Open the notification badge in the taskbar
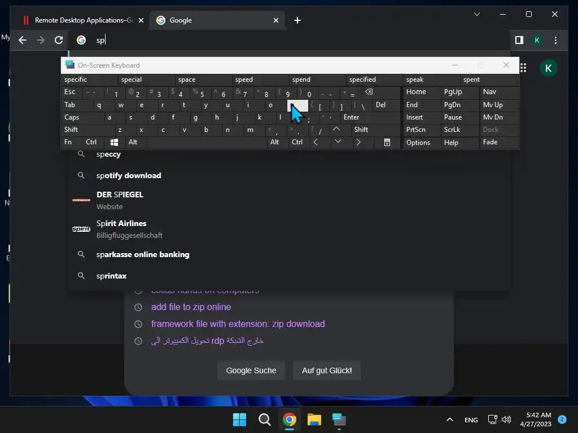This screenshot has width=578, height=433. [x=562, y=419]
